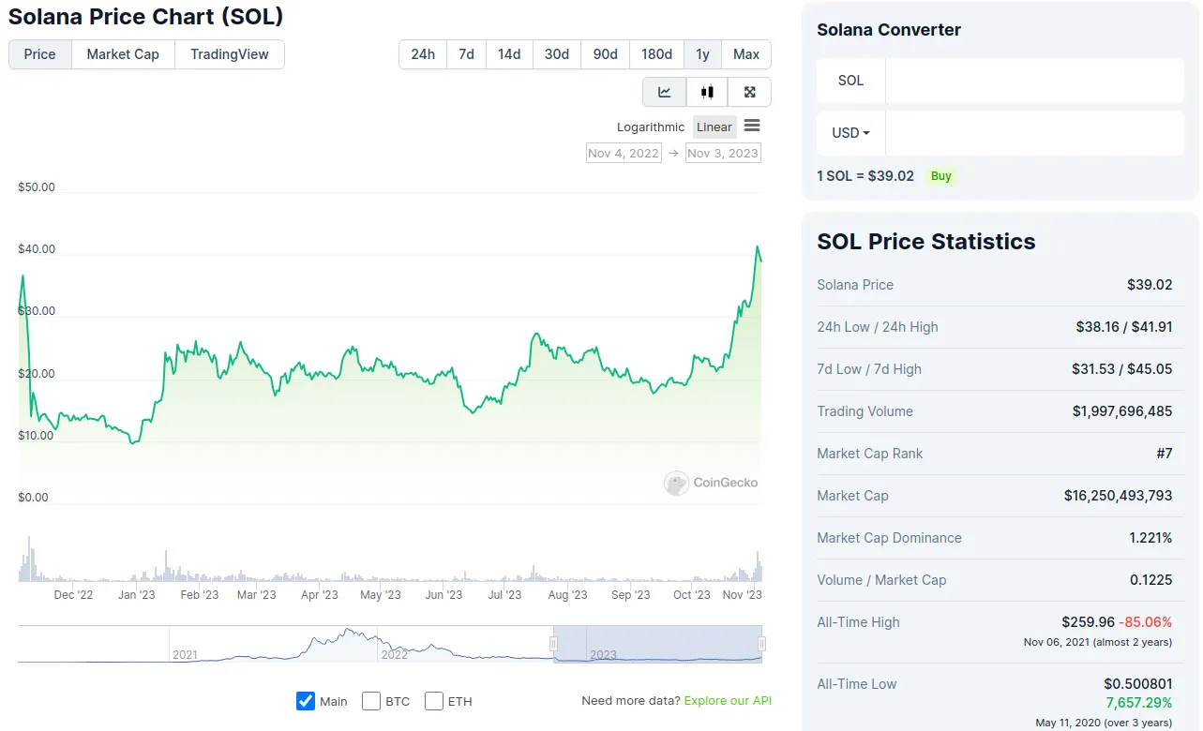Click right handle of range navigator
Image resolution: width=1203 pixels, height=731 pixels.
[x=762, y=644]
